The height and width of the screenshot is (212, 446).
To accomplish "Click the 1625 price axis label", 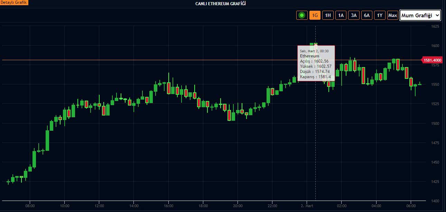I will [x=435, y=26].
